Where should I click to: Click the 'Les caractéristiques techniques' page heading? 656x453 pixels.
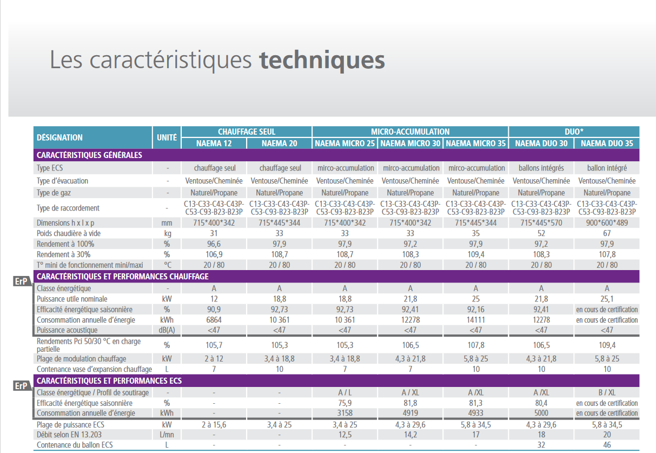point(217,60)
